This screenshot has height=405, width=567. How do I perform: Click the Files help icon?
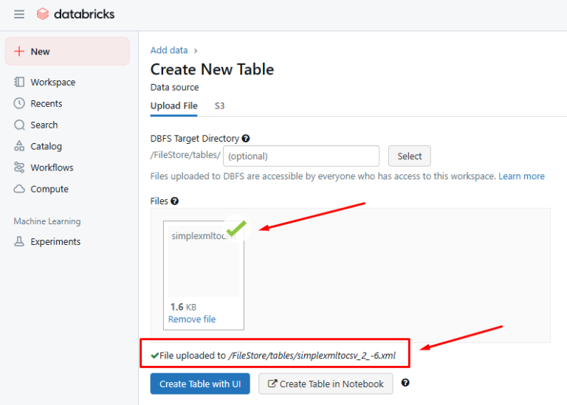[175, 201]
